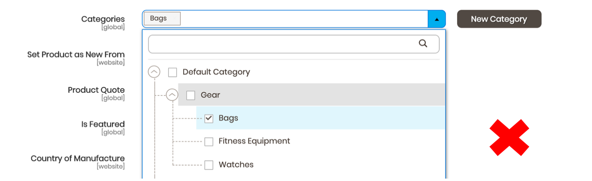The width and height of the screenshot is (592, 181).
Task: Select the Bags tree item label
Action: tap(228, 118)
